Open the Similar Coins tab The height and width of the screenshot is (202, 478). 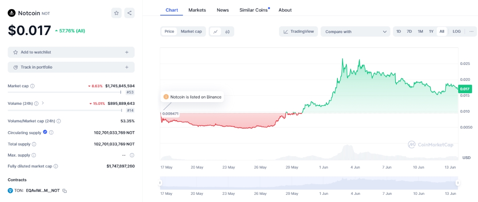click(254, 10)
